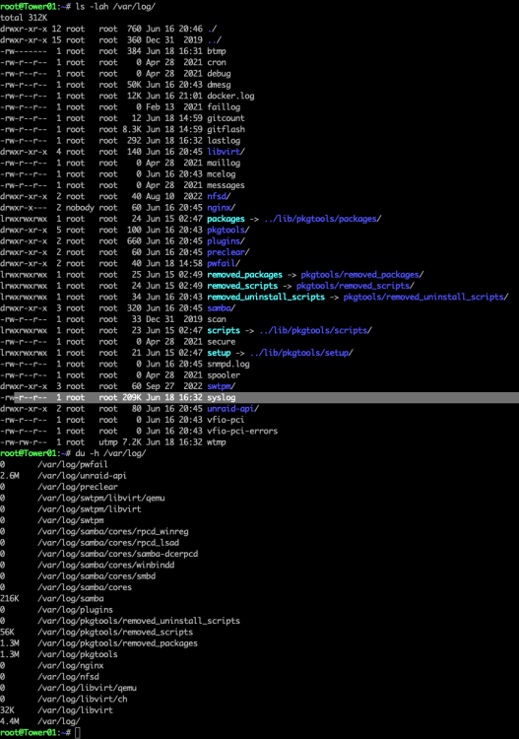
Task: Click the '../lib/pkgtools/packages/' link target
Action: coord(323,219)
